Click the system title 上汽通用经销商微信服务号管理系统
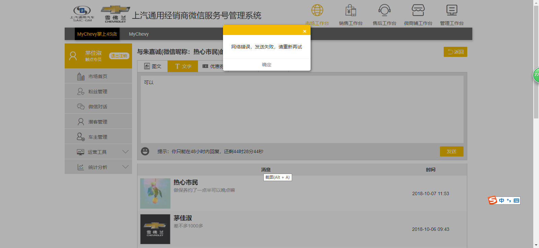This screenshot has height=248, width=539. point(196,15)
